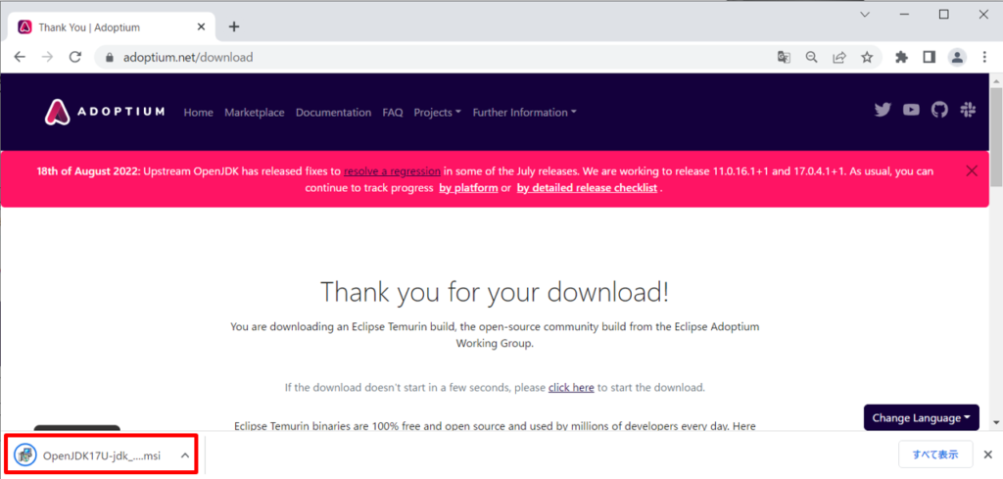Click the translate page icon in address bar
1003x479 pixels.
(784, 57)
